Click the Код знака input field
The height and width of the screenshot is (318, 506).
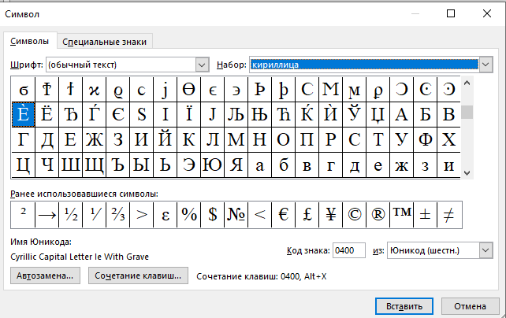348,250
